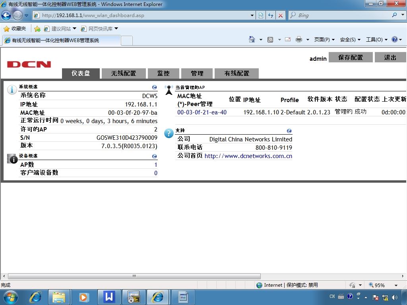Refresh the 设备概述 panel via its icon
Screen dimensions: 407x305
click(155, 156)
